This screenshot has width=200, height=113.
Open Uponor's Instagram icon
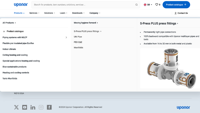(x=41, y=107)
